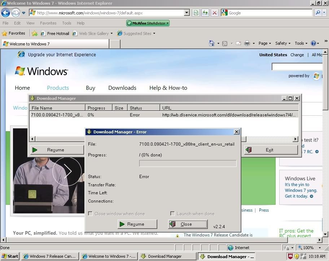Play the video thumbnail arrow
329x261 pixels.
click(x=67, y=172)
